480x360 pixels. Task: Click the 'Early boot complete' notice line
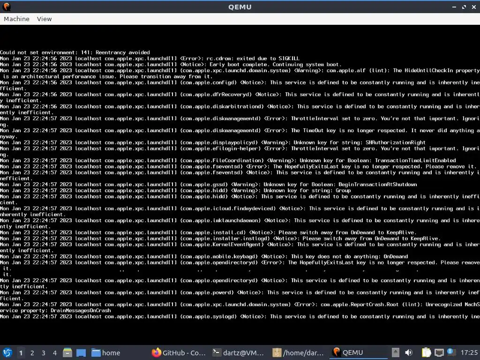[x=171, y=64]
